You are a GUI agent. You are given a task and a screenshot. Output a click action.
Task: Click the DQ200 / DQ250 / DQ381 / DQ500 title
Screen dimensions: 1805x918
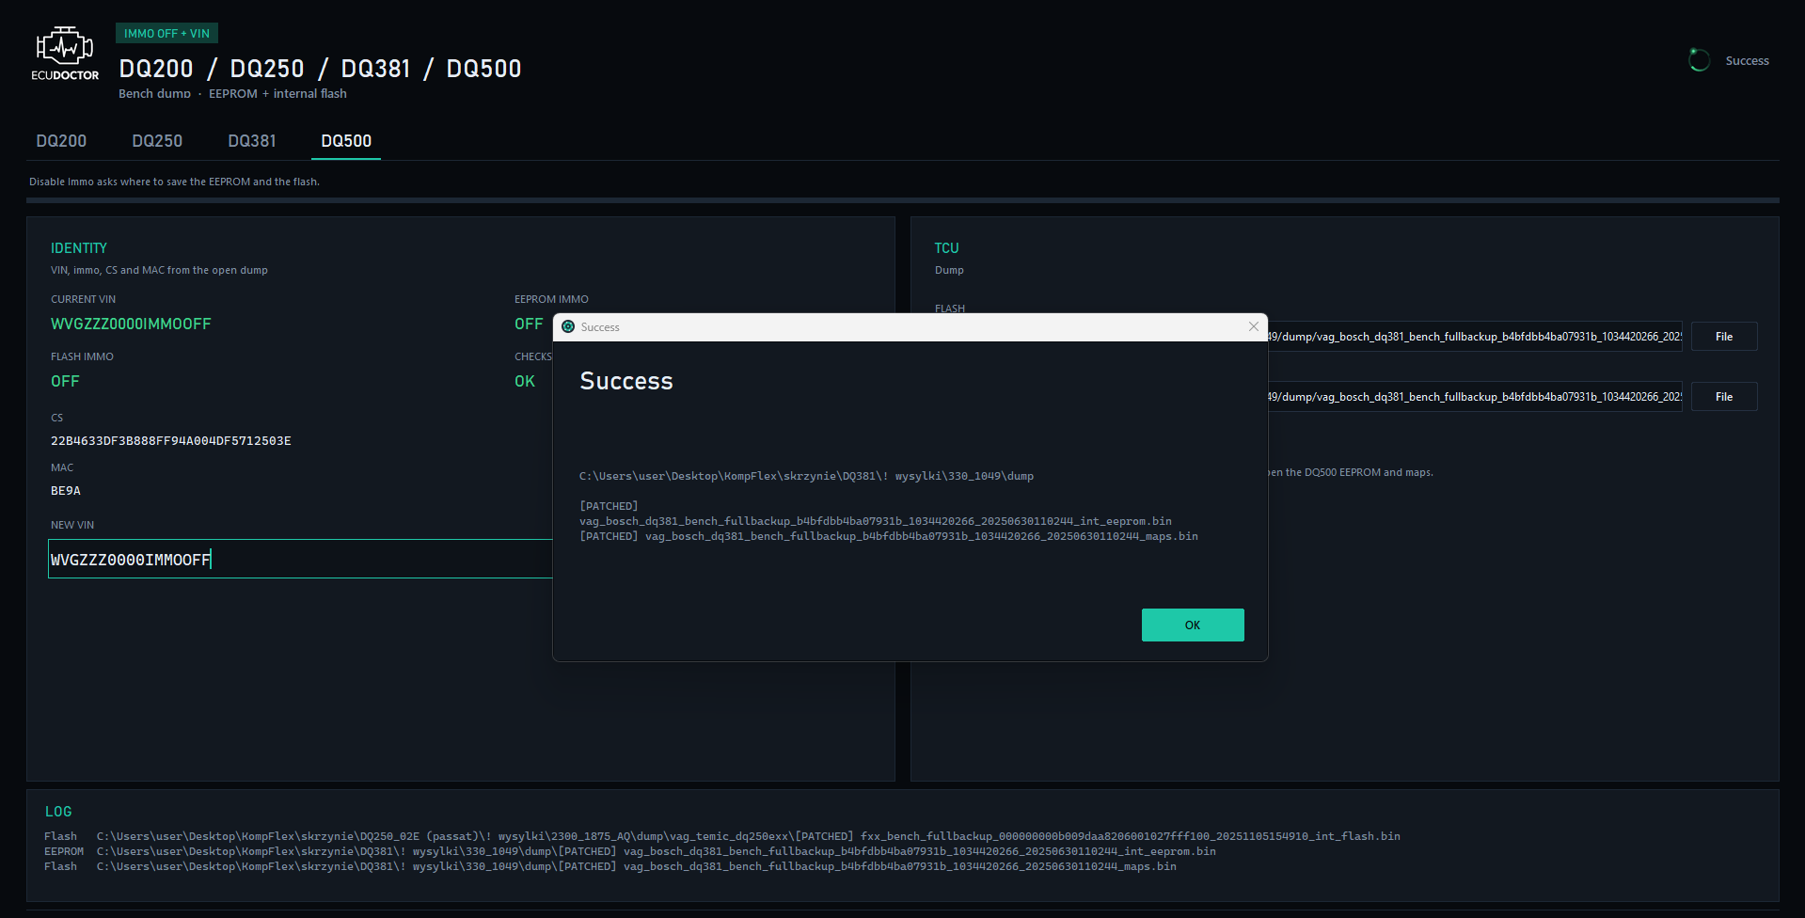coord(320,69)
